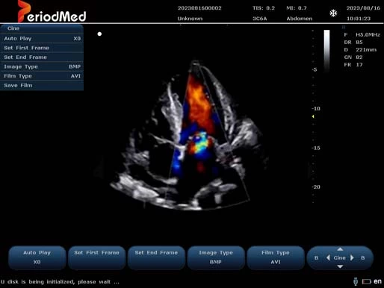Click the freeze snowflake icon

[x=333, y=13]
